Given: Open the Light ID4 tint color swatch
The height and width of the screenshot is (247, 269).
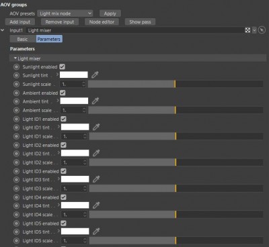Looking at the screenshot, I should (75, 205).
